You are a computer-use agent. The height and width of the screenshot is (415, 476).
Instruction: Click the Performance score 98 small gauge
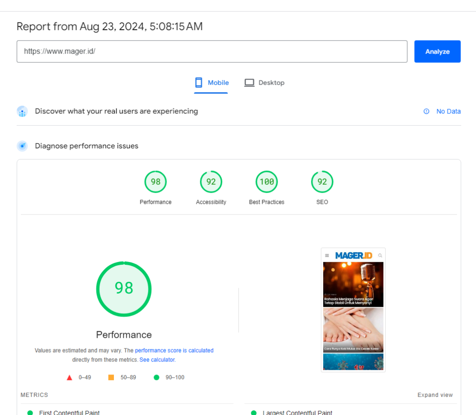pyautogui.click(x=156, y=182)
